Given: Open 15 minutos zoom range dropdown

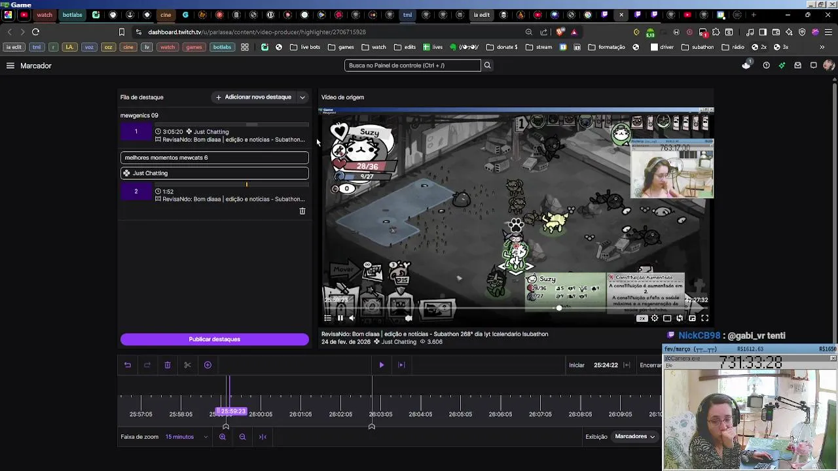Looking at the screenshot, I should (x=186, y=437).
